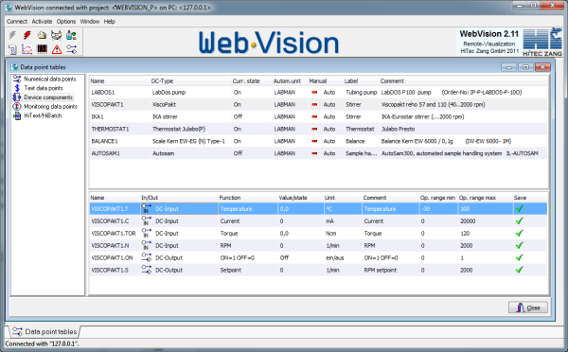The height and width of the screenshot is (352, 568).
Task: Click the Off value of VISCOPAKT1.ON
Action: 284,257
